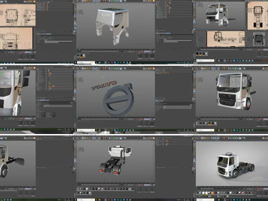The width and height of the screenshot is (268, 201).
Task: Select the VOLVO text object in the viewport
Action: (104, 85)
